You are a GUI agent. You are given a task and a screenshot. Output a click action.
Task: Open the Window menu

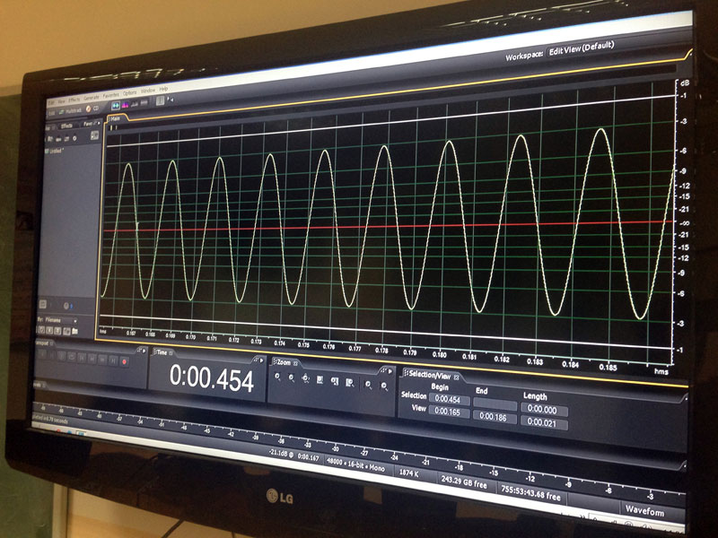coord(148,91)
